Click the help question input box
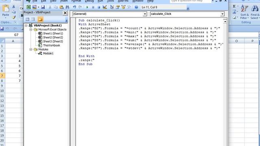Viewport: 260px width, 146px height. (x=191, y=1)
